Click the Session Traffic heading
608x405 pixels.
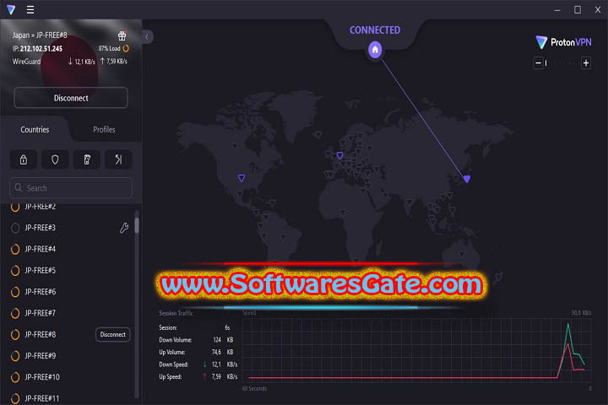[176, 313]
